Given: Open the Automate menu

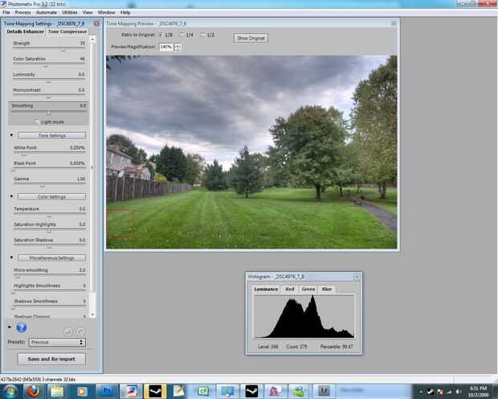Looking at the screenshot, I should click(x=47, y=12).
